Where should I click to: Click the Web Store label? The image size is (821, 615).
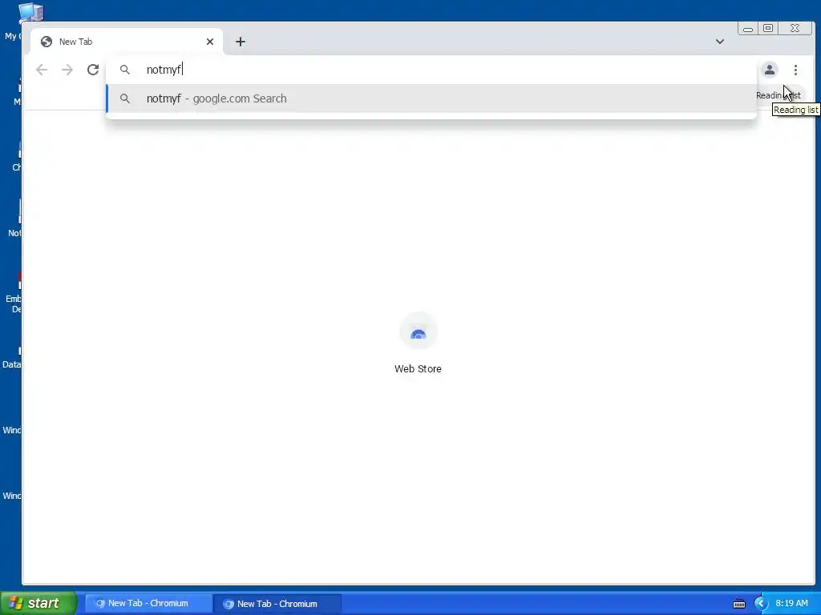418,368
